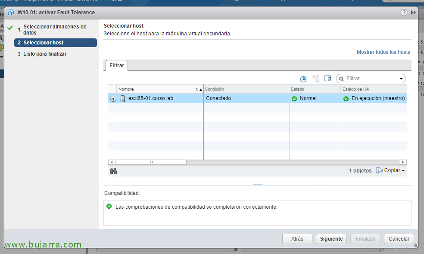The width and height of the screenshot is (424, 254).
Task: Click into the Filtrar search field
Action: [371, 78]
